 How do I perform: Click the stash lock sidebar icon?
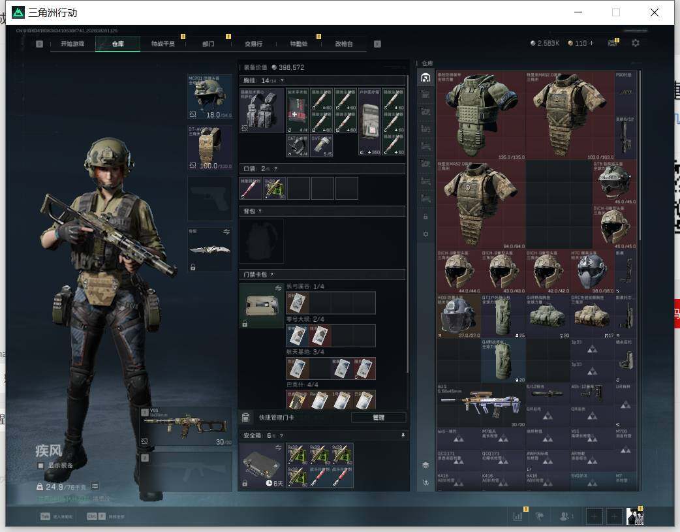[425, 217]
